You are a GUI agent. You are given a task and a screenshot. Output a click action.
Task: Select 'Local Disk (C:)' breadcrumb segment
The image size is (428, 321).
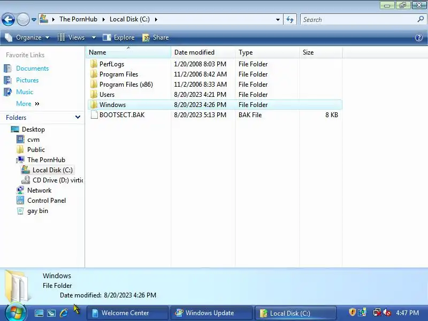(129, 19)
